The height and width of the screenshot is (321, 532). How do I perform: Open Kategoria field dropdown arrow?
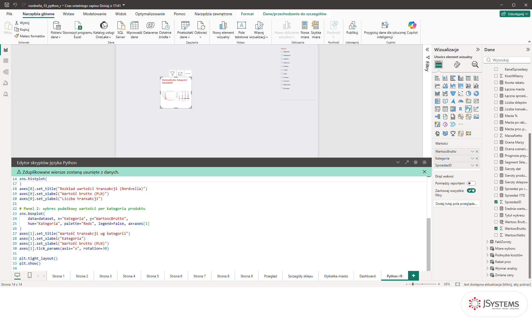click(472, 158)
